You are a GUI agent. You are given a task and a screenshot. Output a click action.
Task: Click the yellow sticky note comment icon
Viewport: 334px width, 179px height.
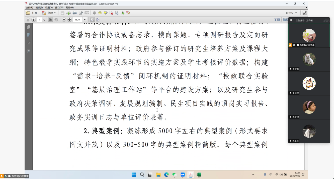tap(100, 13)
